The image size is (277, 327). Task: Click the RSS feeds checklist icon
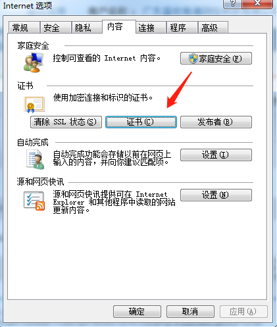34,201
